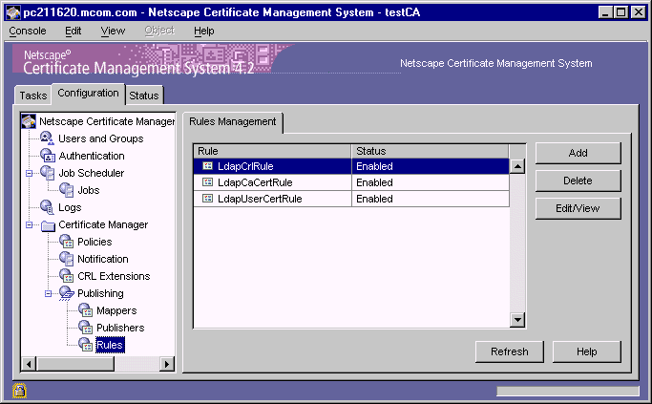Select the LdapCrlRule row

click(351, 166)
